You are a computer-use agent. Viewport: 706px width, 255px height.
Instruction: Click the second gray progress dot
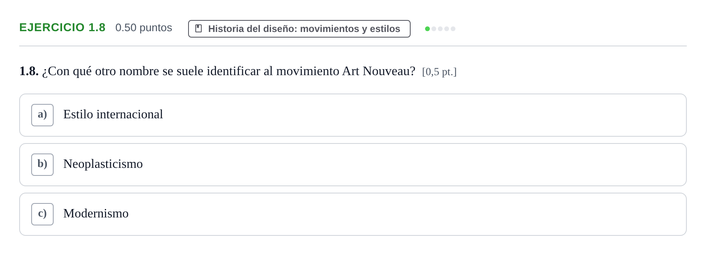pyautogui.click(x=434, y=29)
